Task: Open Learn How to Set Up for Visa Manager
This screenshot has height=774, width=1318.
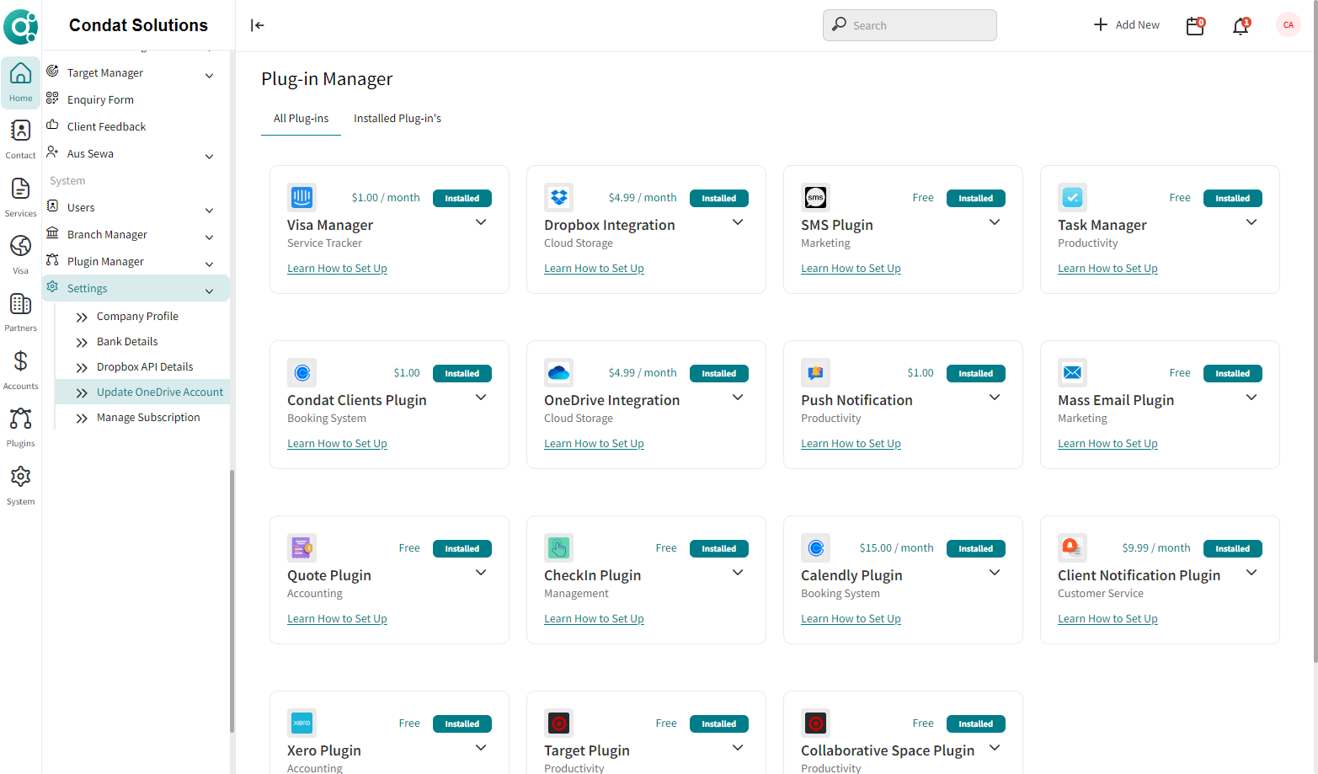Action: coord(337,269)
